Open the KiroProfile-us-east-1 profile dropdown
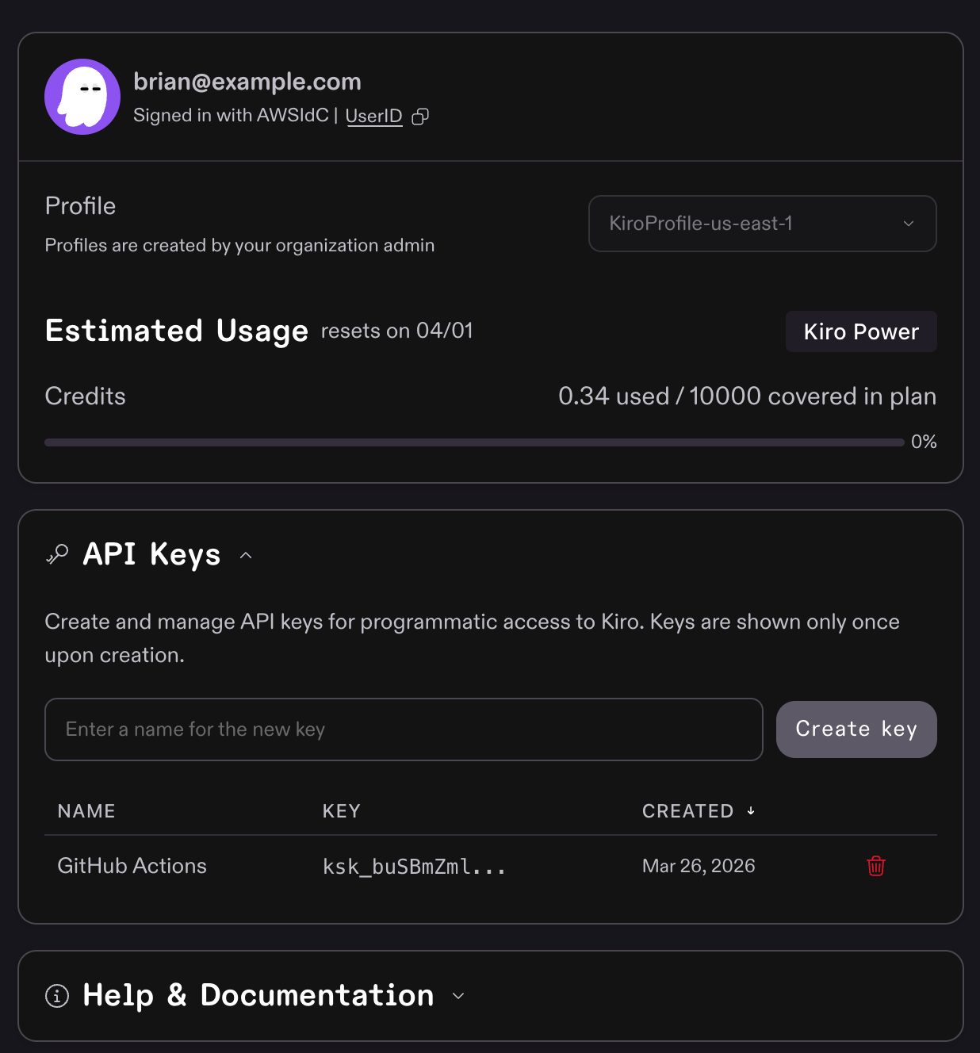980x1053 pixels. [x=762, y=224]
